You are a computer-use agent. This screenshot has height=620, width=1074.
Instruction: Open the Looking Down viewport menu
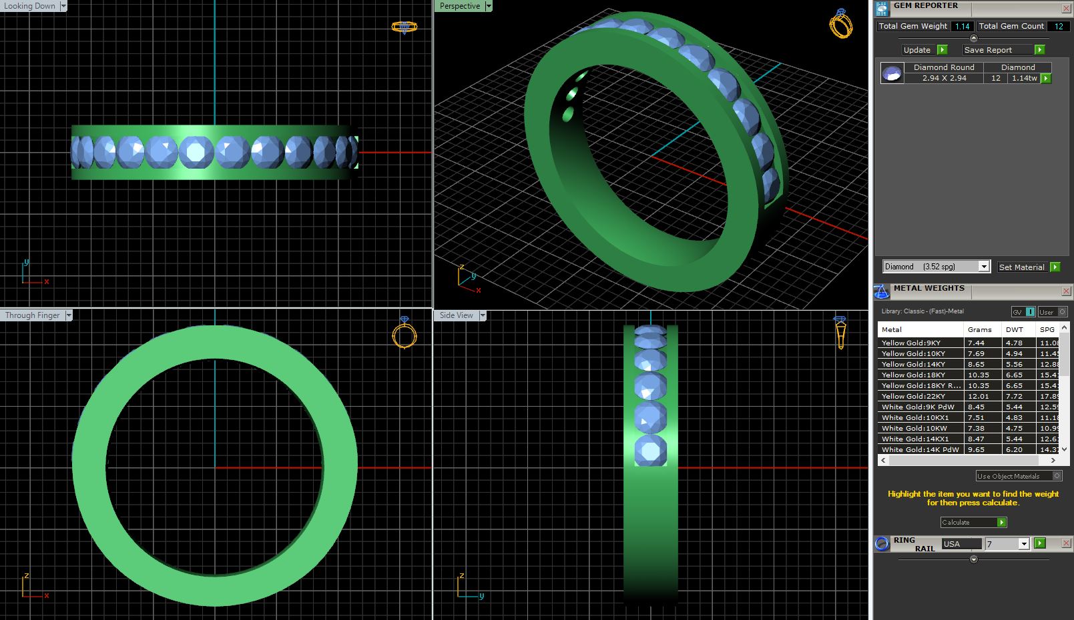pyautogui.click(x=63, y=6)
